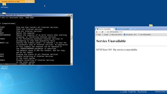The image size is (167, 94).
Task: Click 'Display the status of all Internet services.'
Action: (38, 54)
